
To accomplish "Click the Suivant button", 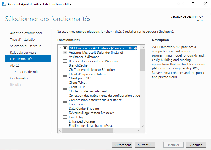I will click(x=145, y=145).
